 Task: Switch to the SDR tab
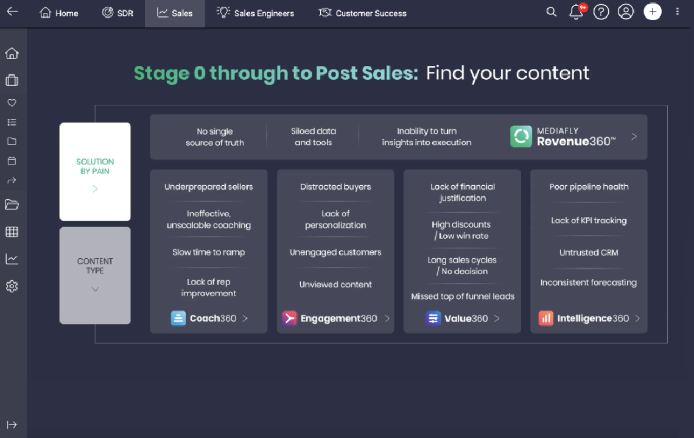(117, 12)
